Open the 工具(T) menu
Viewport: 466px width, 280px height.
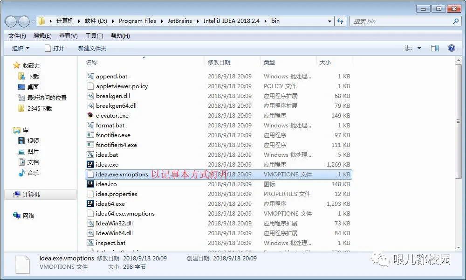click(x=94, y=36)
